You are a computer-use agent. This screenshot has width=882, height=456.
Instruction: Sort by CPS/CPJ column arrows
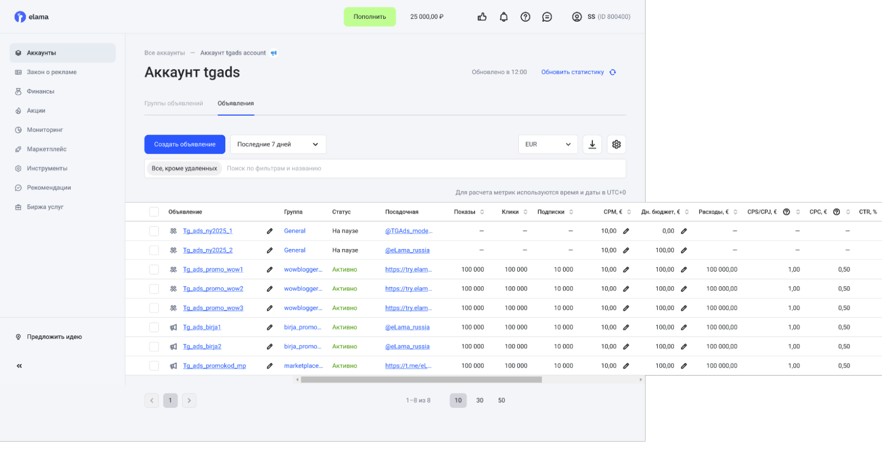[798, 212]
